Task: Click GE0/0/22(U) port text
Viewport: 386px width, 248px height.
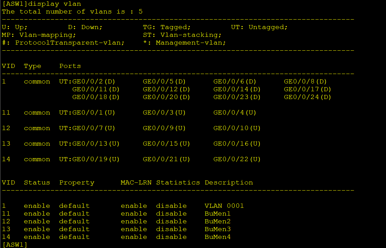Action: (237, 159)
